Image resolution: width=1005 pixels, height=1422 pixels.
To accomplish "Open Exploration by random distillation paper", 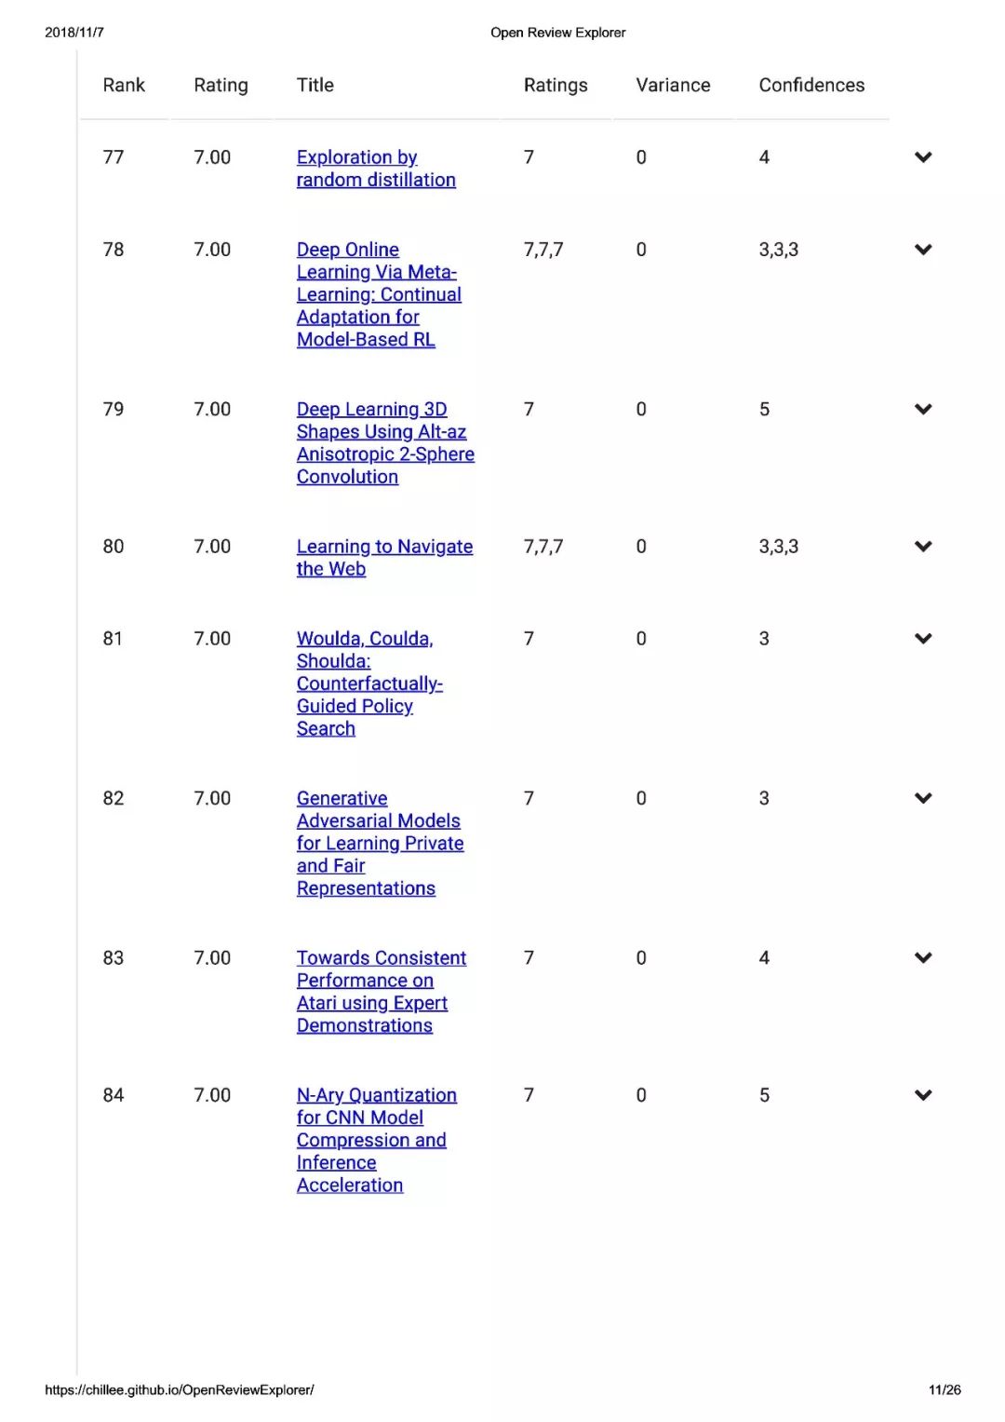I will pyautogui.click(x=376, y=169).
